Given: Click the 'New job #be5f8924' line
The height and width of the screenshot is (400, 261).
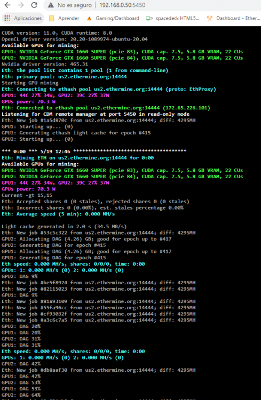Looking at the screenshot, I should 99,283.
